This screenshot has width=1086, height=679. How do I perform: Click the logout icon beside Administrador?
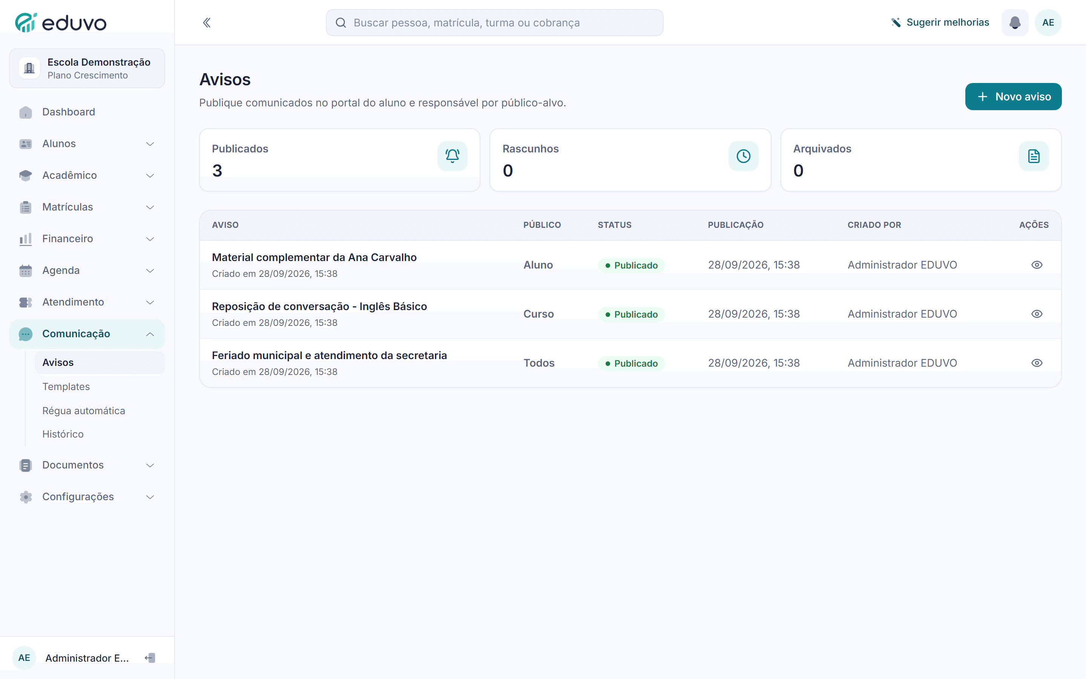click(150, 658)
